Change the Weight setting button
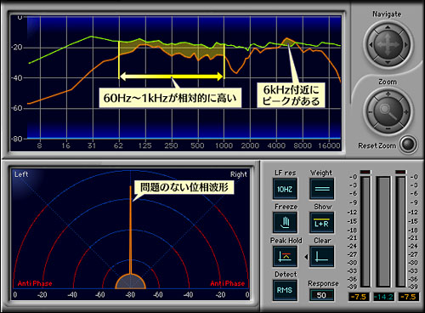Screen dimensions: 425x313 coord(322,189)
